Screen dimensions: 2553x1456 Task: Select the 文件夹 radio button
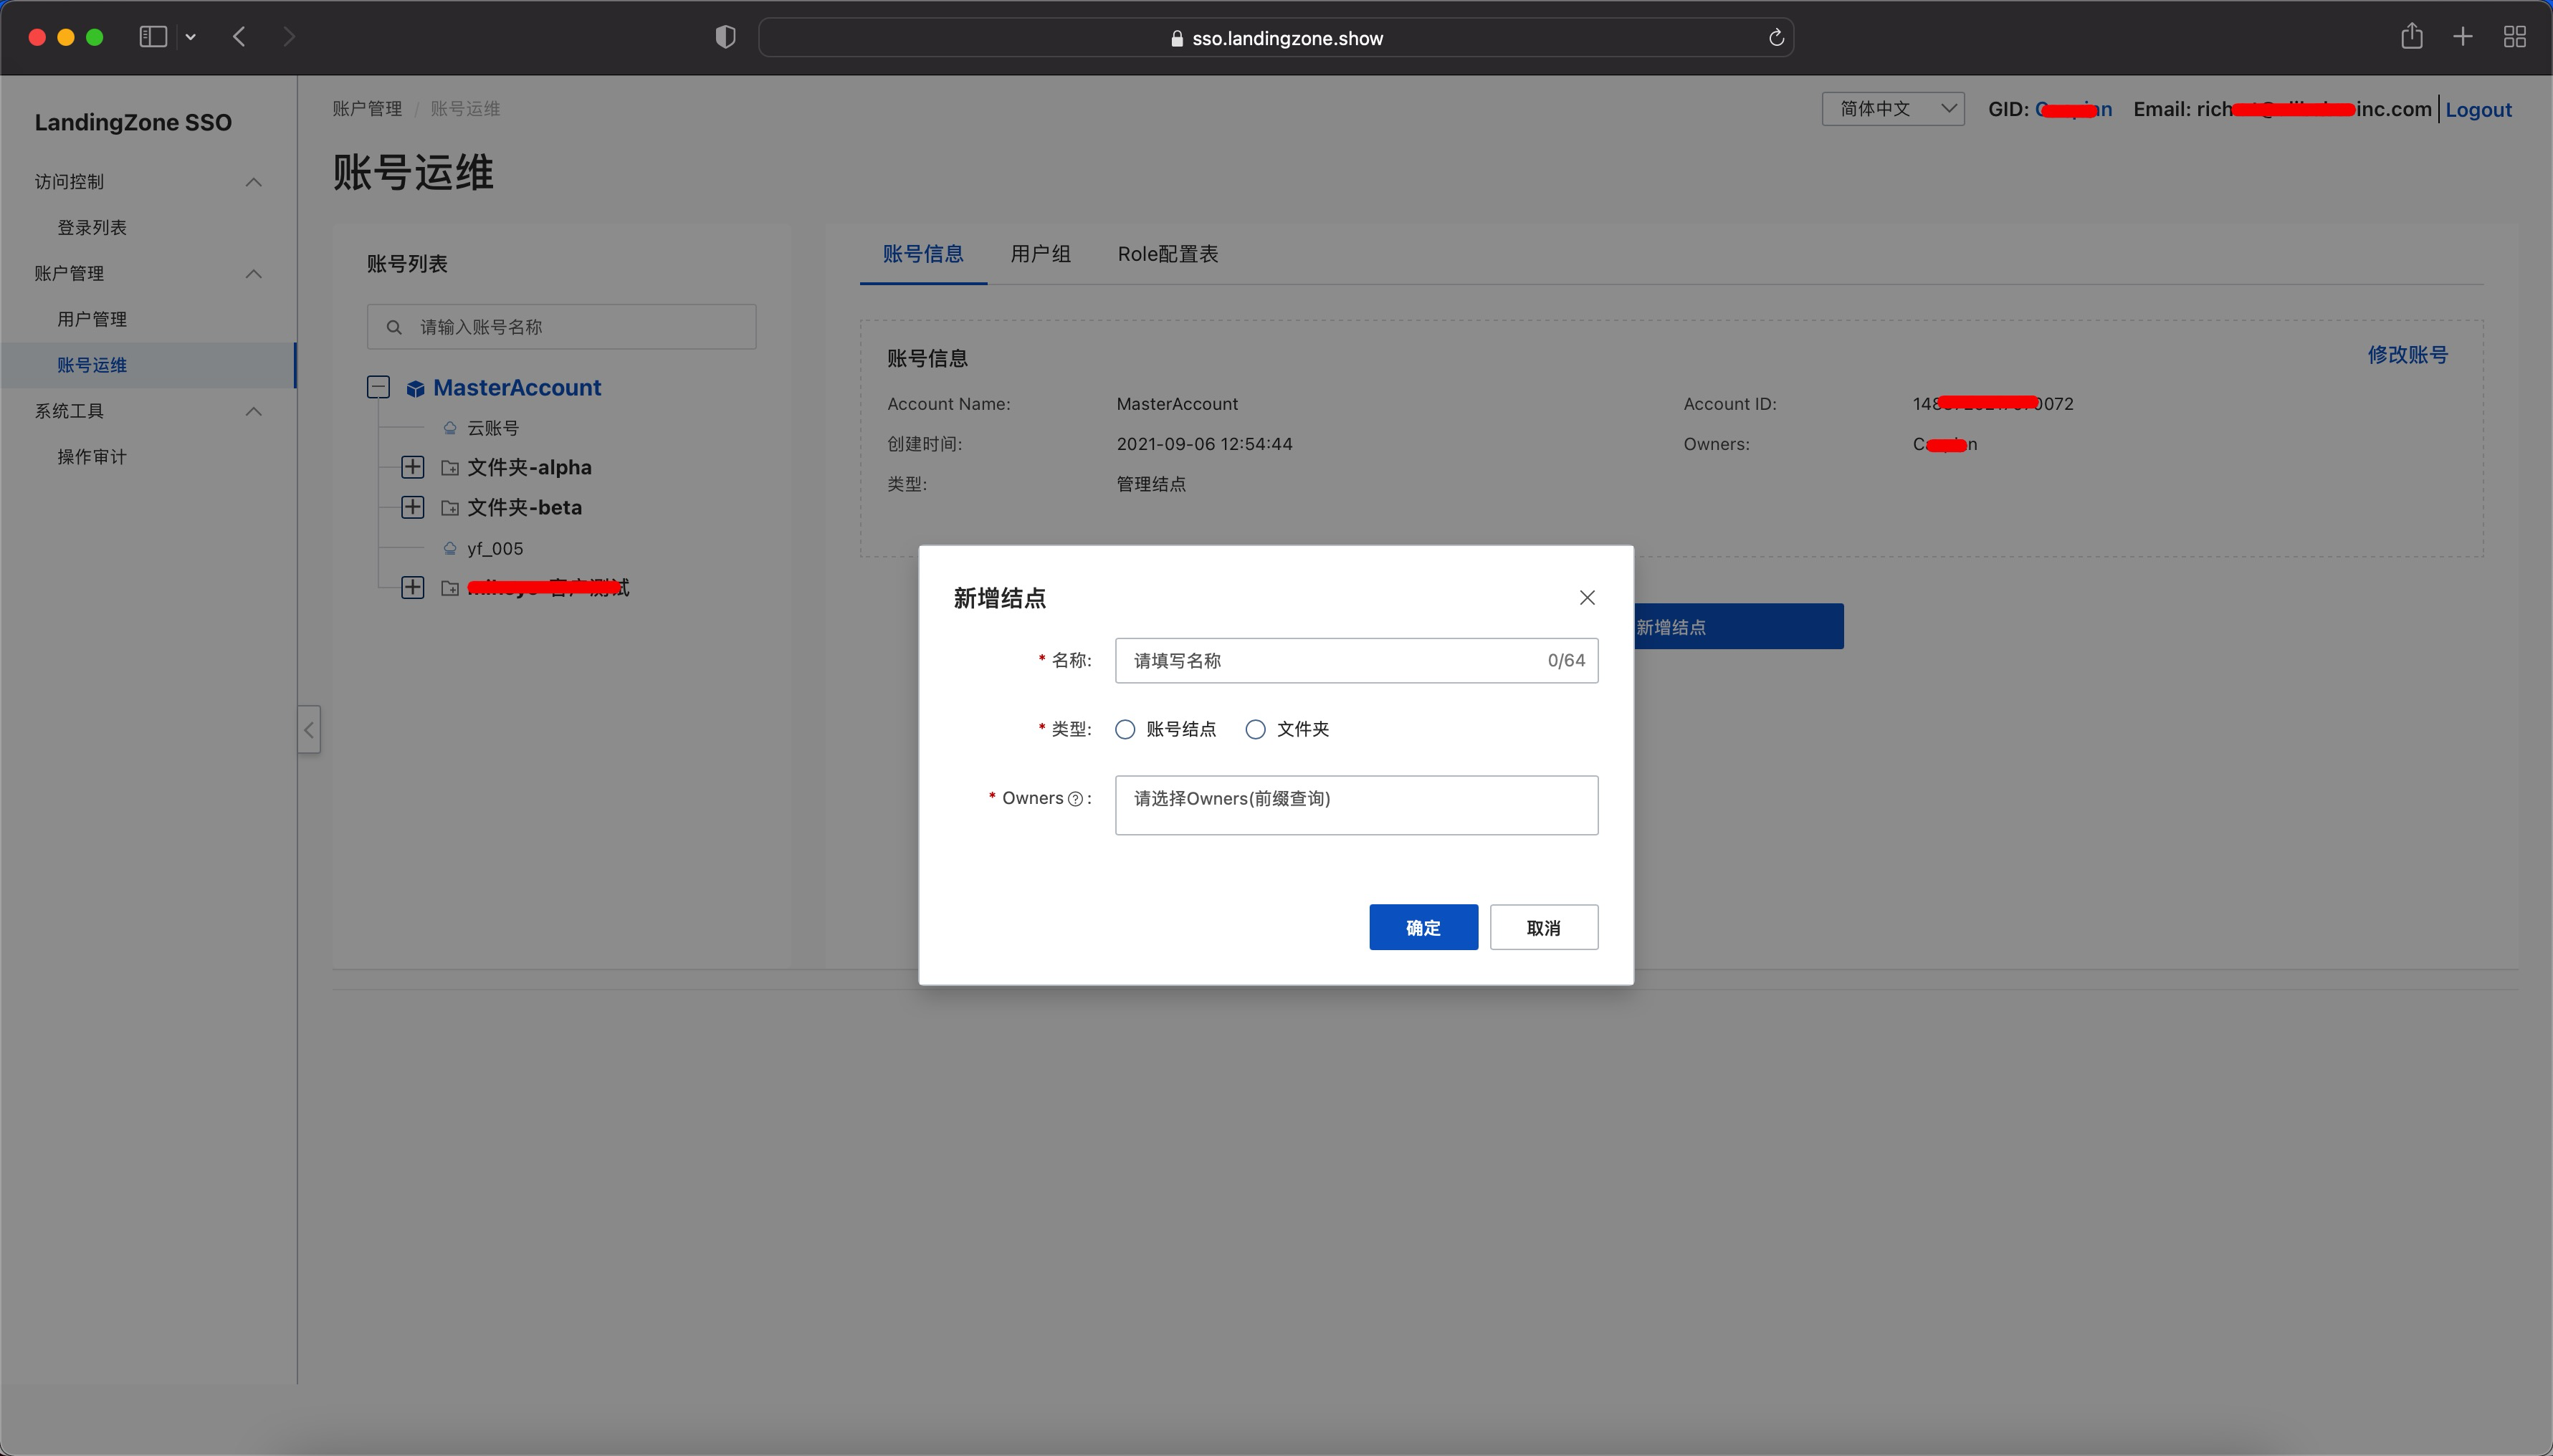(x=1255, y=729)
